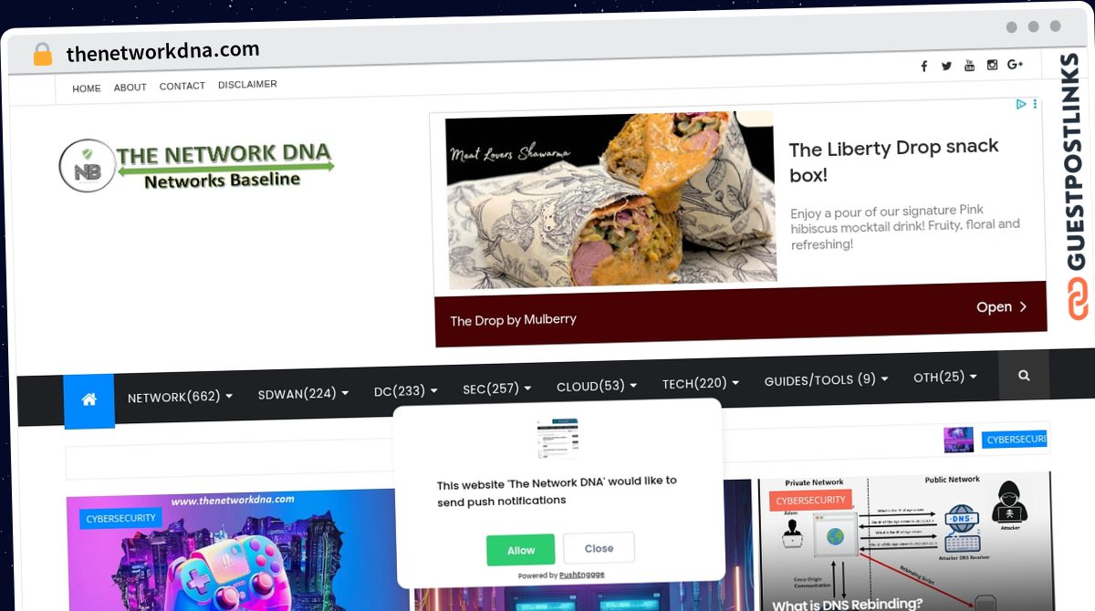
Task: Open the Facebook social icon
Action: (x=923, y=66)
